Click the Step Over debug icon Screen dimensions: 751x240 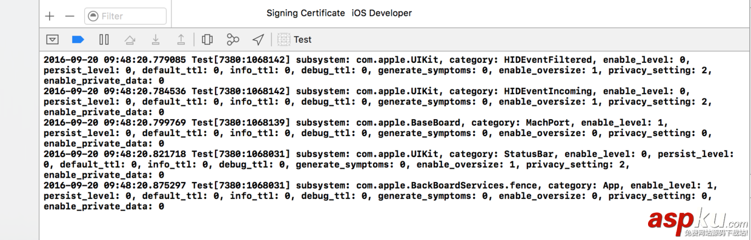(x=130, y=40)
